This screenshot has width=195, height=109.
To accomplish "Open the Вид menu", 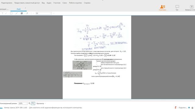I will click(43, 3).
